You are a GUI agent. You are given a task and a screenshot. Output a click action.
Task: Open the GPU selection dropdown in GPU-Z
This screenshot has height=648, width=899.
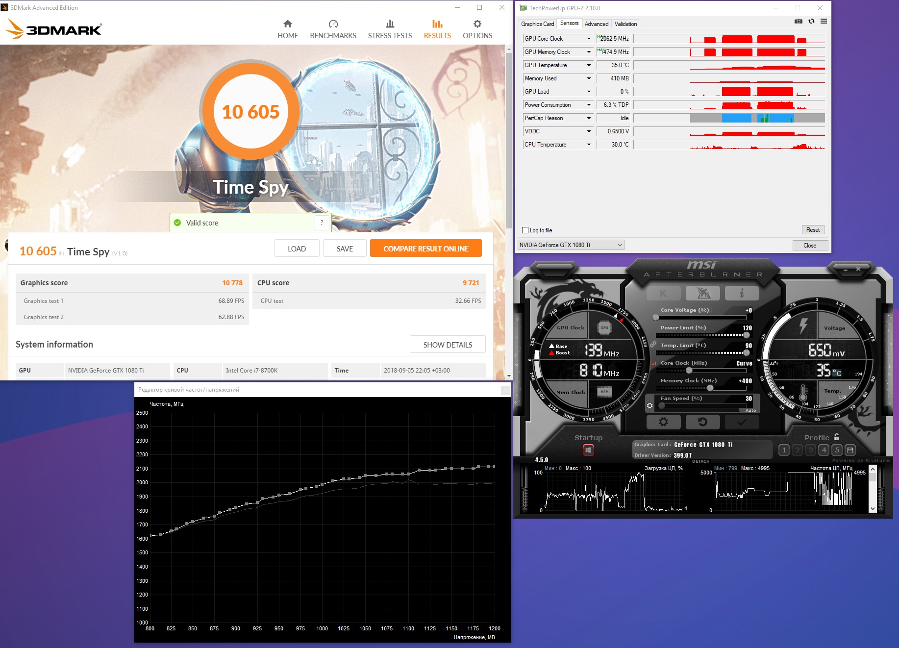pyautogui.click(x=571, y=245)
